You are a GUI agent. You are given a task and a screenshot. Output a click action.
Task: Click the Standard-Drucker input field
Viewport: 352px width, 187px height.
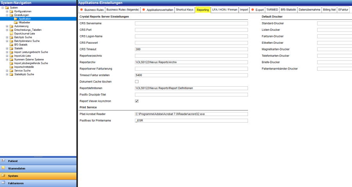coord(334,23)
